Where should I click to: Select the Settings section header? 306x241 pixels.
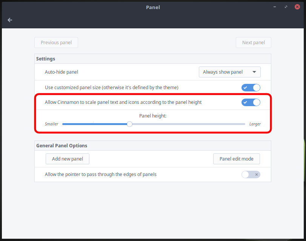(x=46, y=59)
